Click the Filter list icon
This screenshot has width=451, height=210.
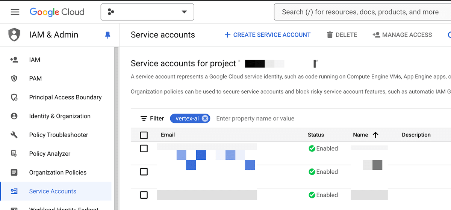point(144,118)
